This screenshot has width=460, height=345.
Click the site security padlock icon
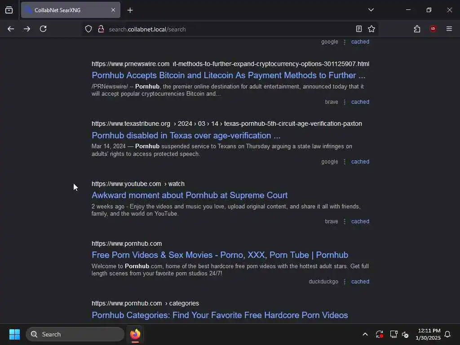101,29
